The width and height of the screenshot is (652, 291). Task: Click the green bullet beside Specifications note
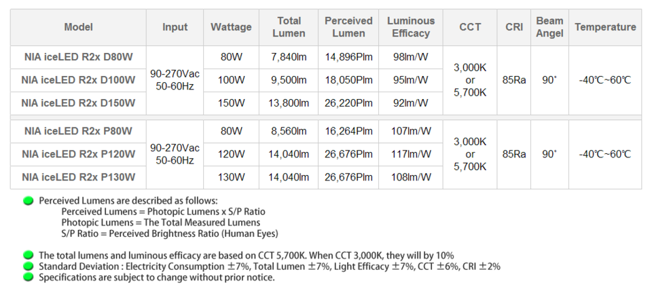coord(29,277)
